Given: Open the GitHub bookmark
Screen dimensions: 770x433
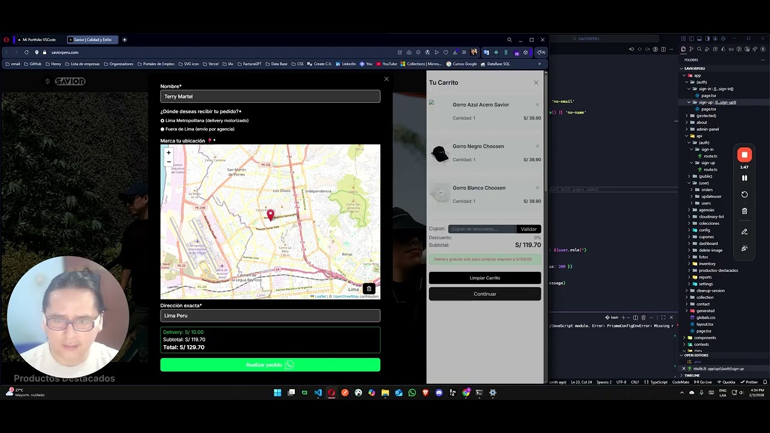Looking at the screenshot, I should pyautogui.click(x=32, y=64).
